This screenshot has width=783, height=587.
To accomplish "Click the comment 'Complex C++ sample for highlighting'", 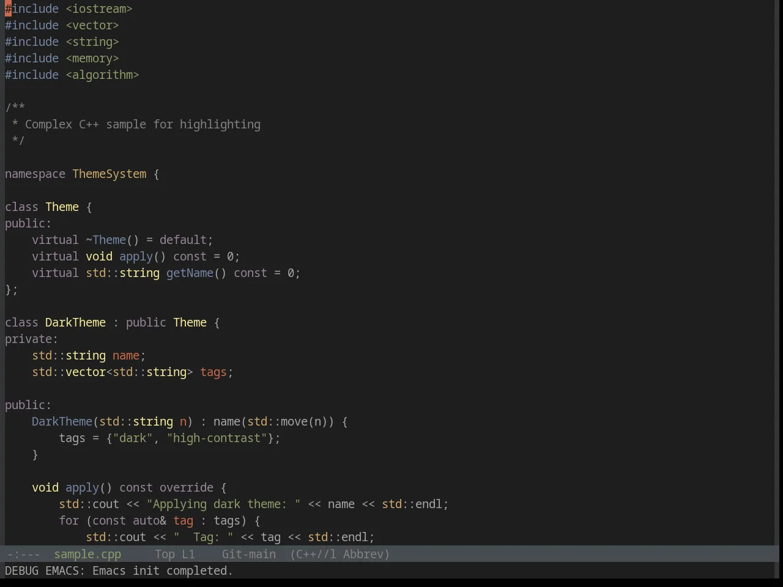I will click(x=143, y=125).
